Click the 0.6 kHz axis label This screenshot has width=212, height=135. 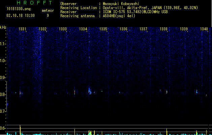[x=3, y=128]
